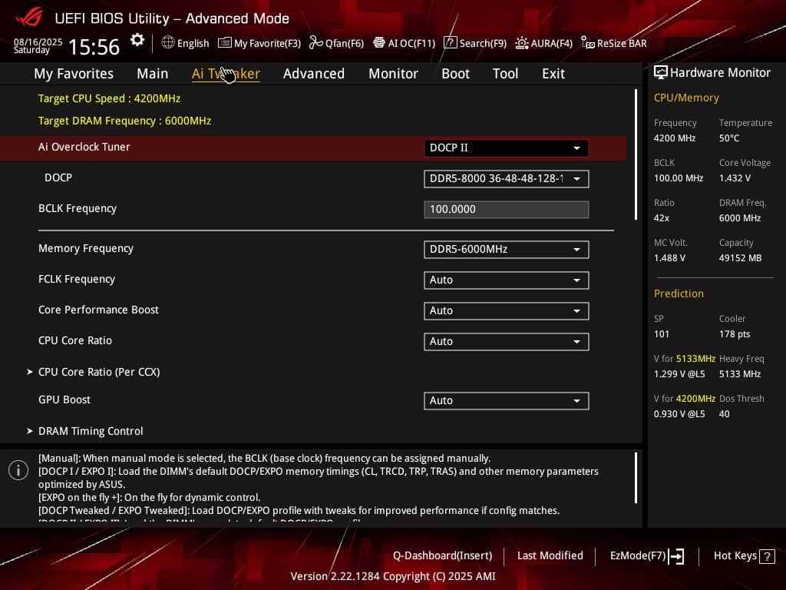Select the Memory Frequency row label

(86, 248)
